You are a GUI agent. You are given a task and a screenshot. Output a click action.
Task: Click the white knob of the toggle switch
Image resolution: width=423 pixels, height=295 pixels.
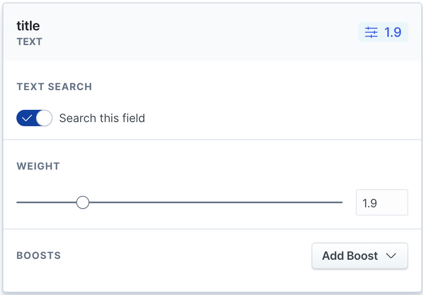tap(44, 118)
